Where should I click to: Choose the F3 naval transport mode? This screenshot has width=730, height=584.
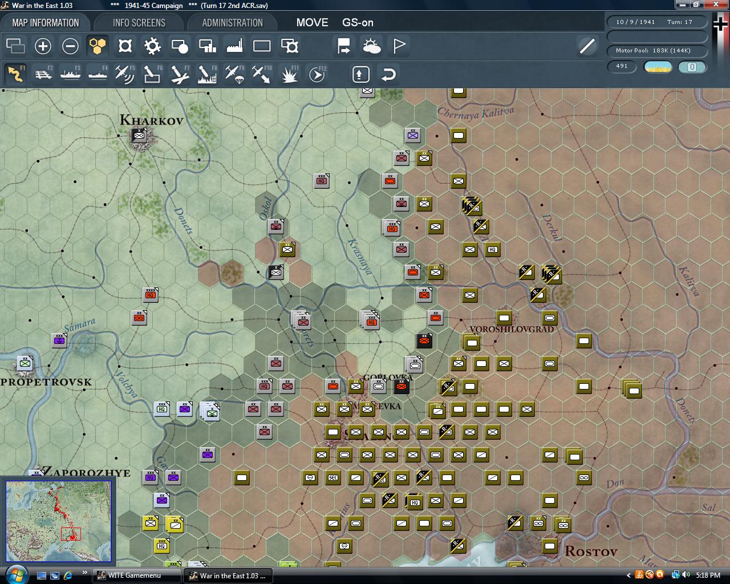tap(71, 74)
